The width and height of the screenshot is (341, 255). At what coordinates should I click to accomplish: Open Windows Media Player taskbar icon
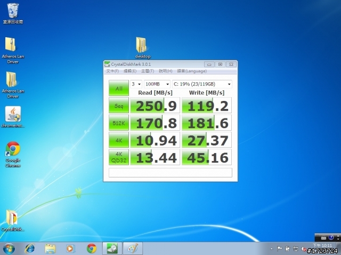click(x=70, y=249)
